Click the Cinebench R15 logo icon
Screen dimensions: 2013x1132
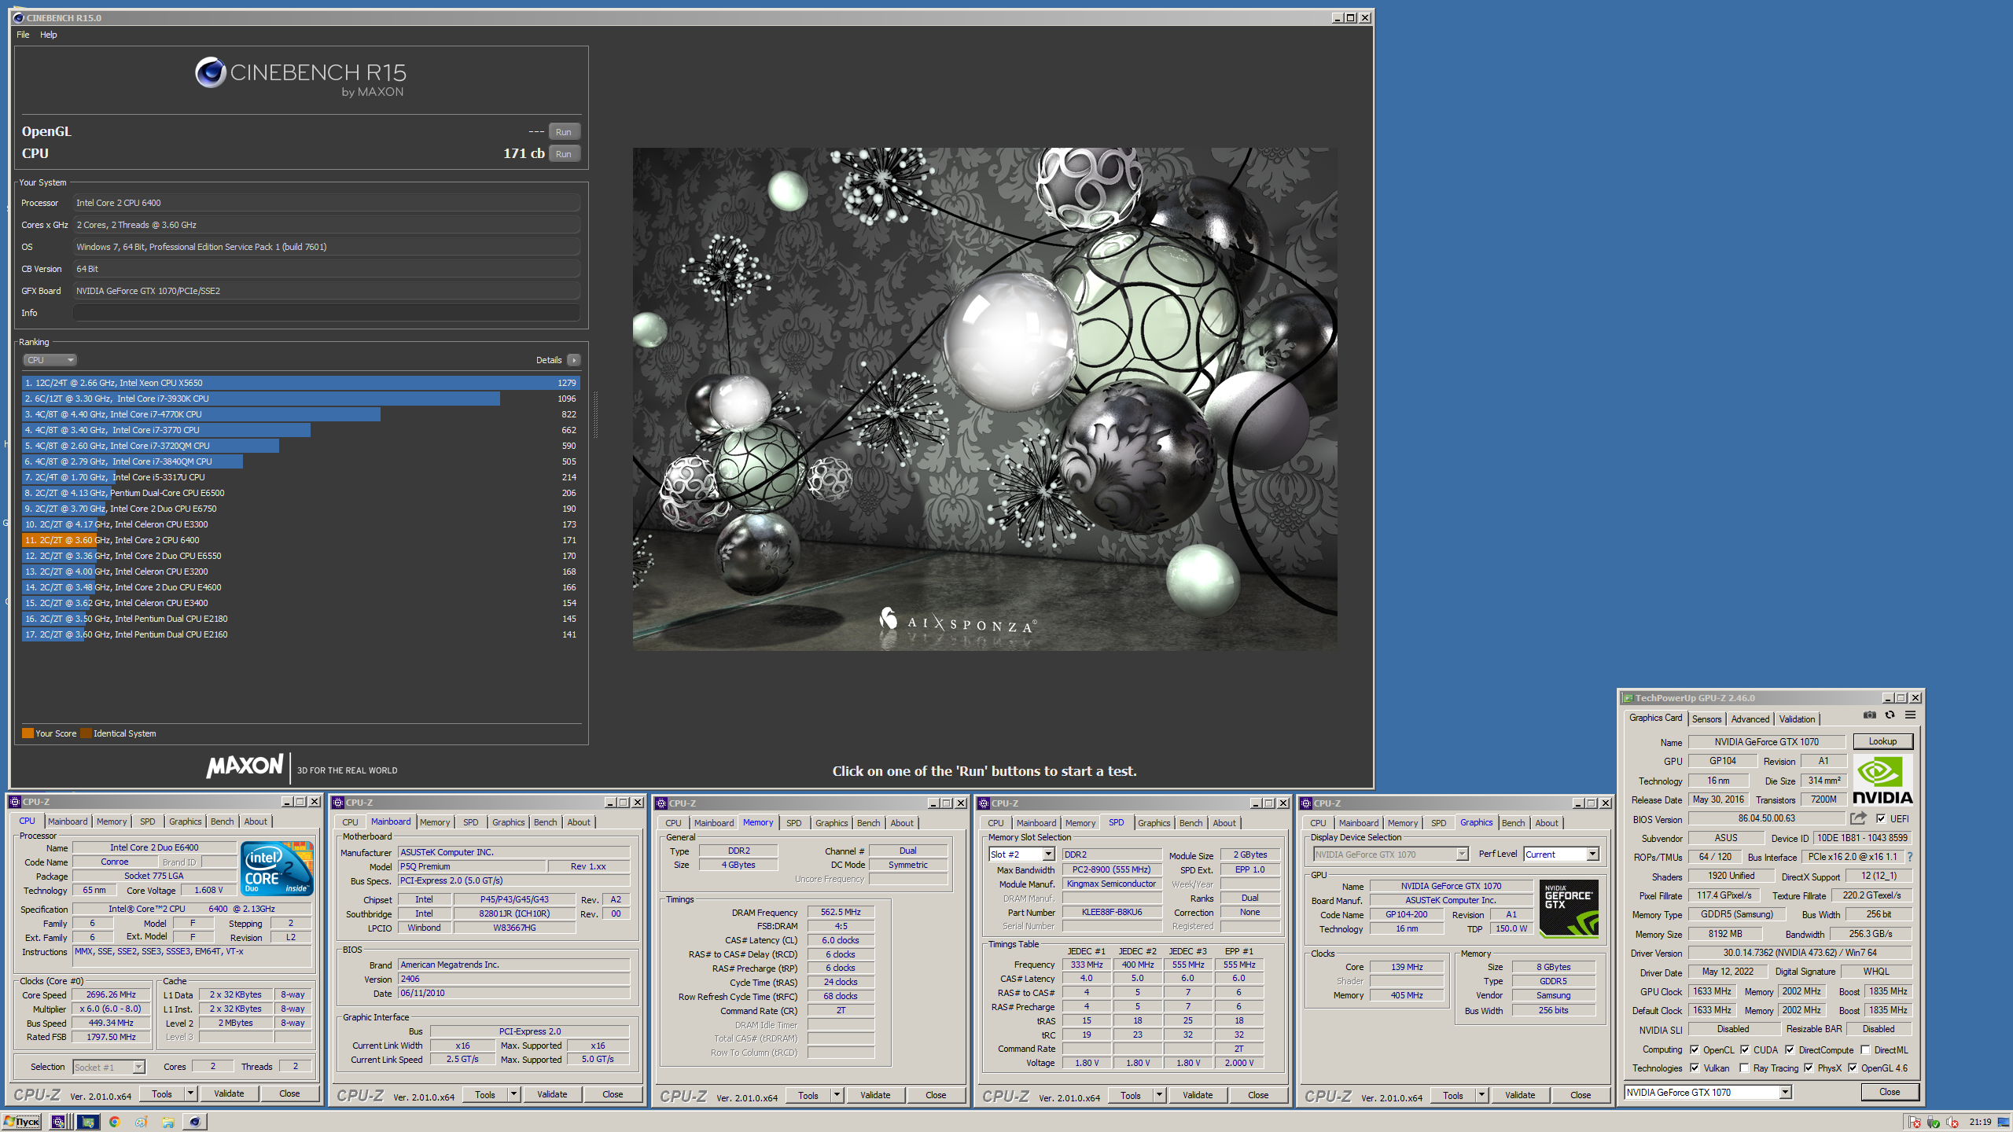tap(210, 72)
